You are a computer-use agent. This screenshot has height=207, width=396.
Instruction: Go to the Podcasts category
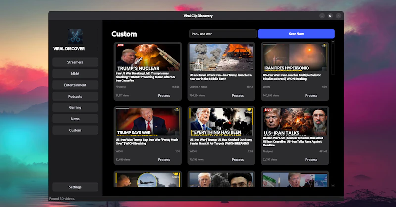[75, 96]
